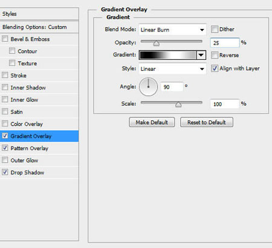272x248 pixels.
Task: Click the Angle value field
Action: (172, 87)
